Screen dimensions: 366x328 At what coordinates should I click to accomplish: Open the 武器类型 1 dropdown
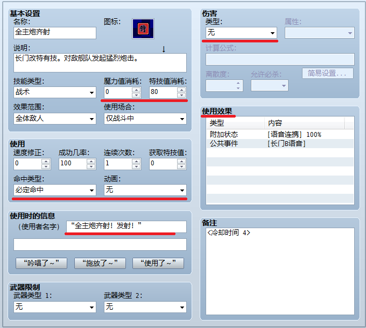pos(55,307)
